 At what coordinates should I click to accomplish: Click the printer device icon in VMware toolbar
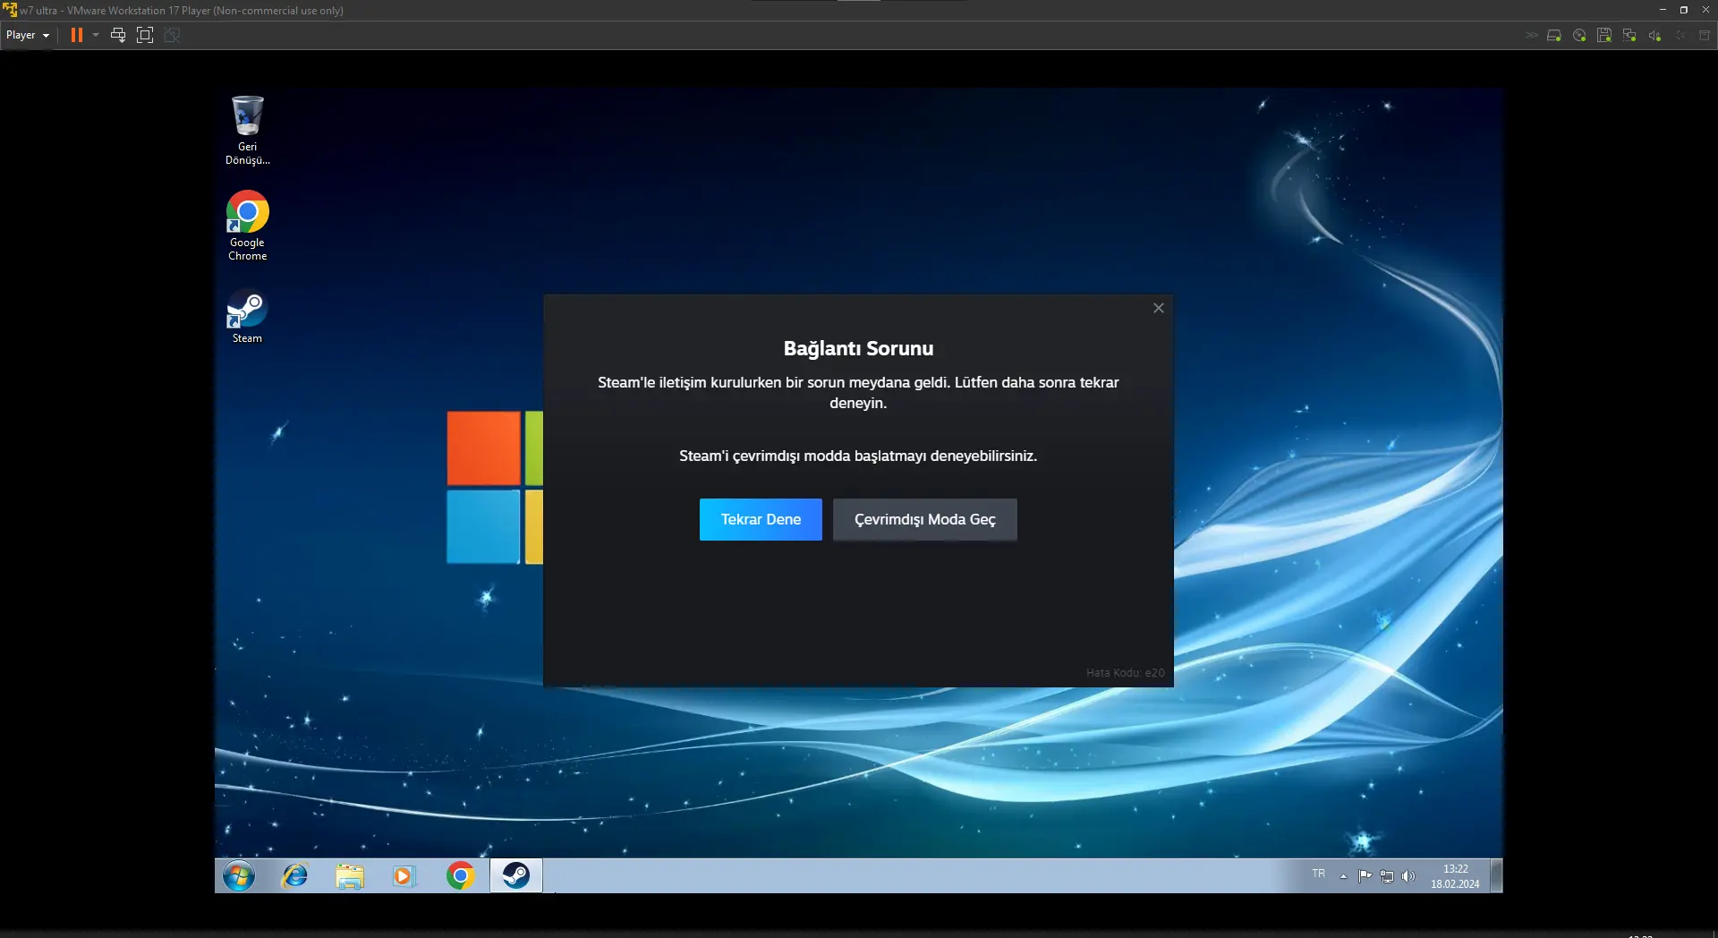point(1705,35)
